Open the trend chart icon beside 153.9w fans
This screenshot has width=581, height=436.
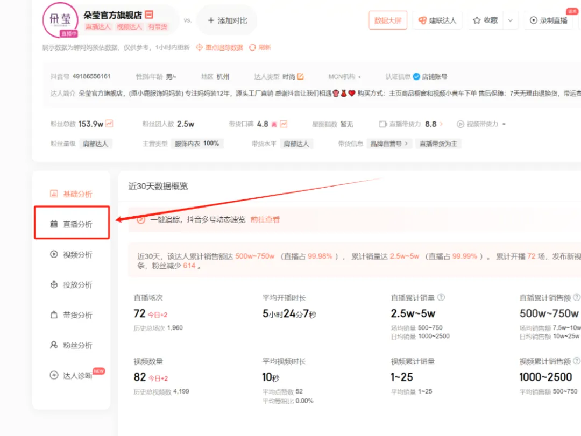point(109,124)
